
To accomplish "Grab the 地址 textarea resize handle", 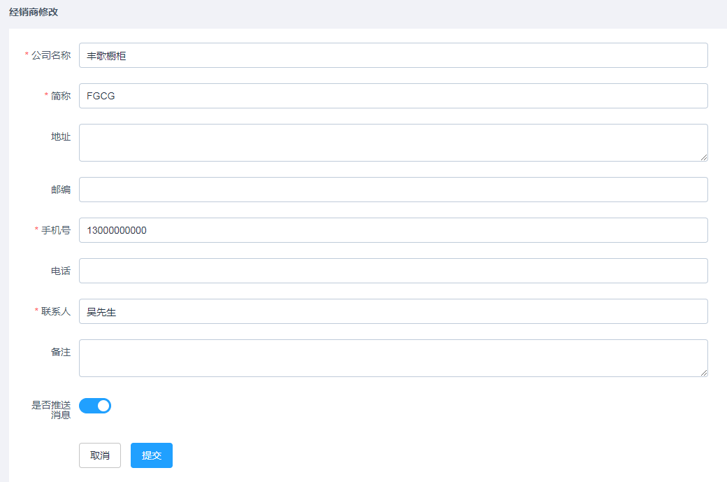I will point(704,157).
